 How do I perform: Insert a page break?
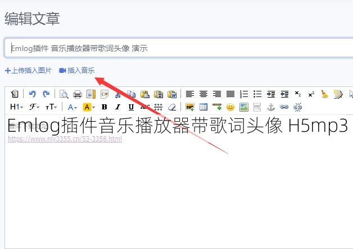click(x=257, y=107)
